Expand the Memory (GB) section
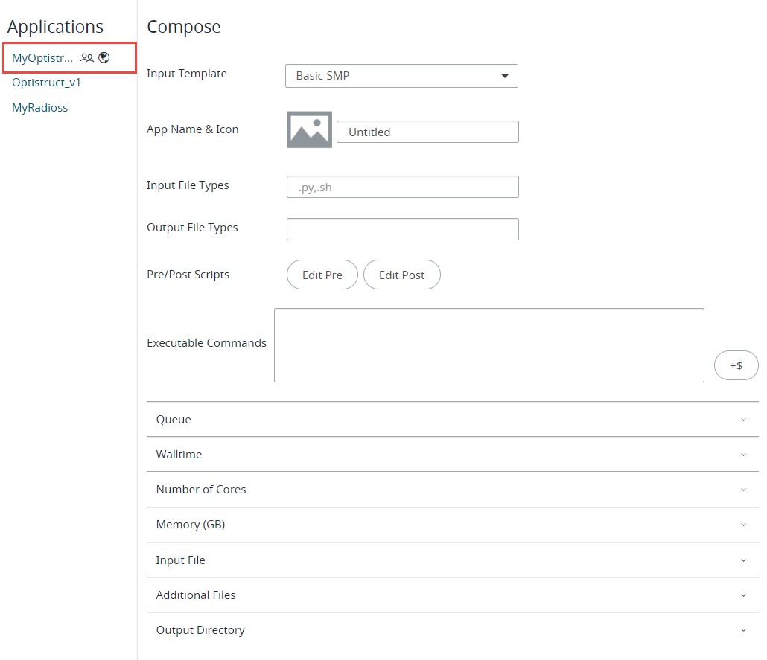 [453, 525]
